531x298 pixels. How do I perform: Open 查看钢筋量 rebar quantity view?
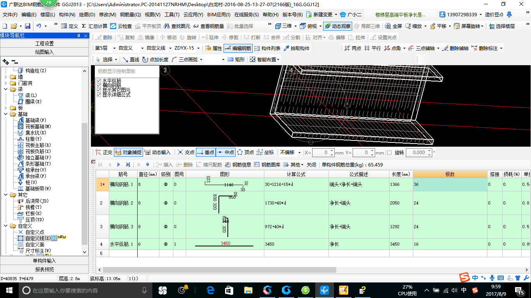pos(208,26)
